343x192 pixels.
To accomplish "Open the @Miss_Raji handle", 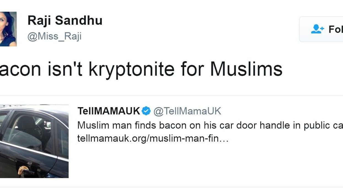I will 54,36.
